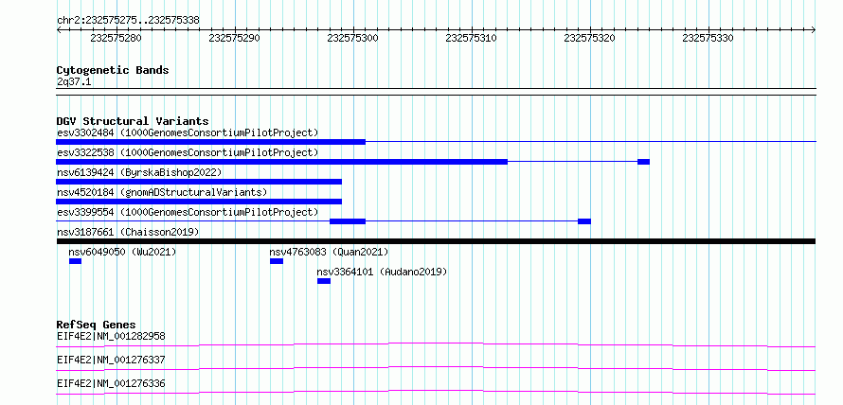Click ruler position 232575330
Image resolution: width=843 pixels, height=405 pixels.
pyautogui.click(x=708, y=38)
